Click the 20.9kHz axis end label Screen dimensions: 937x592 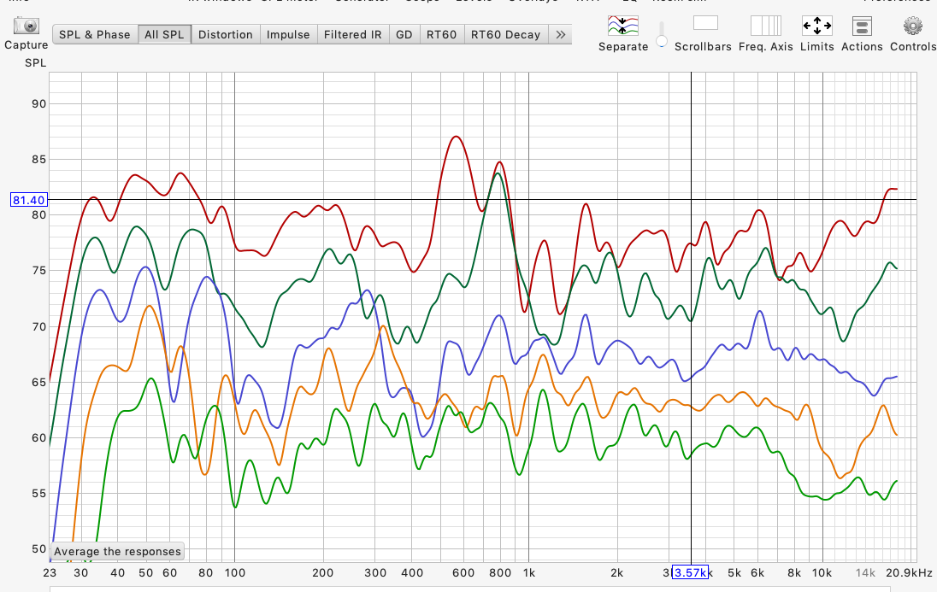coord(908,573)
